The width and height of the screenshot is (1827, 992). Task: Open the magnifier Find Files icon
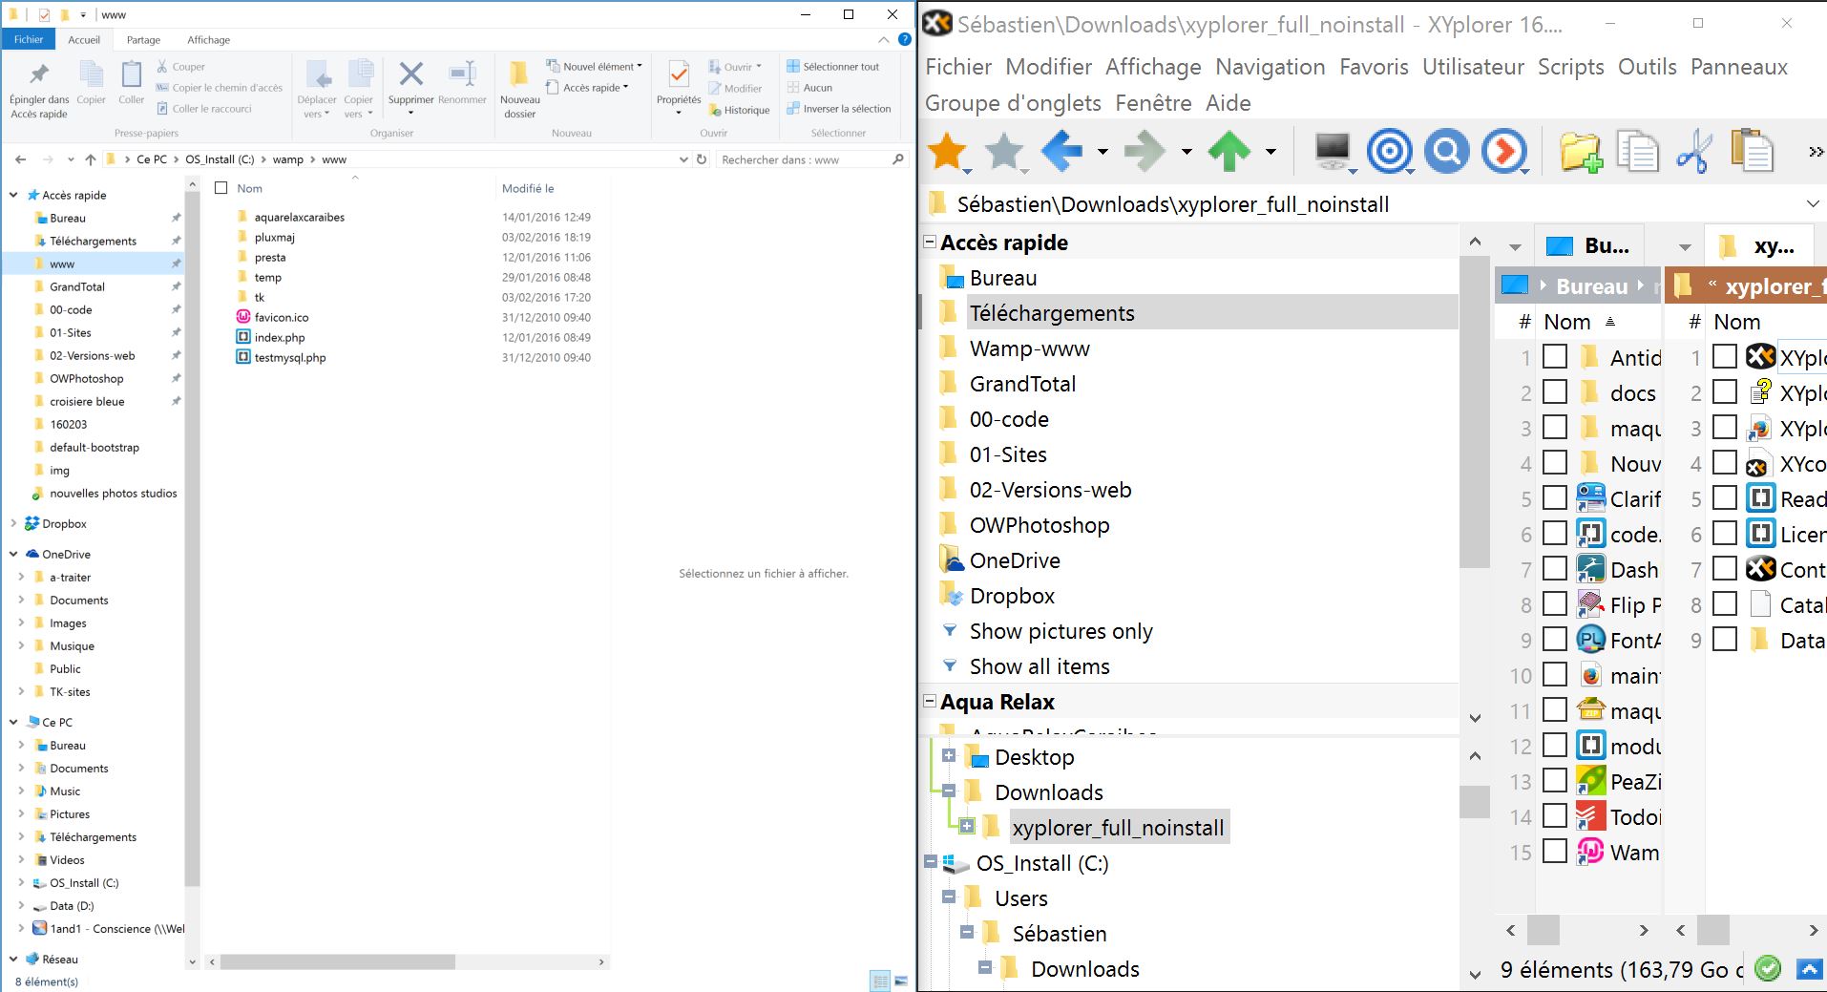[x=1446, y=152]
